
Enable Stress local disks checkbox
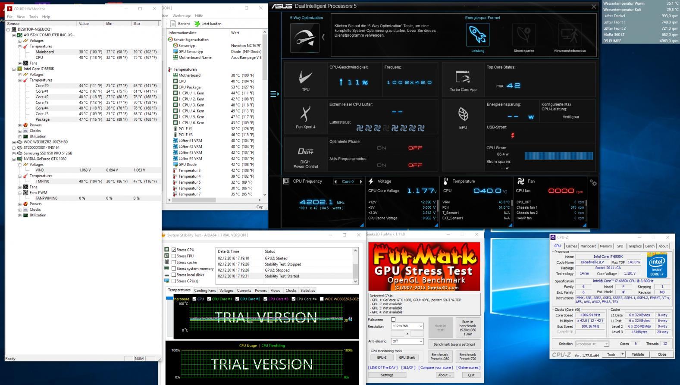click(x=174, y=275)
